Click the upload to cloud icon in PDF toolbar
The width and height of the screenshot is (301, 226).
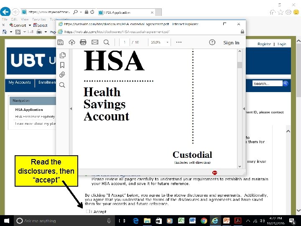(x=72, y=42)
